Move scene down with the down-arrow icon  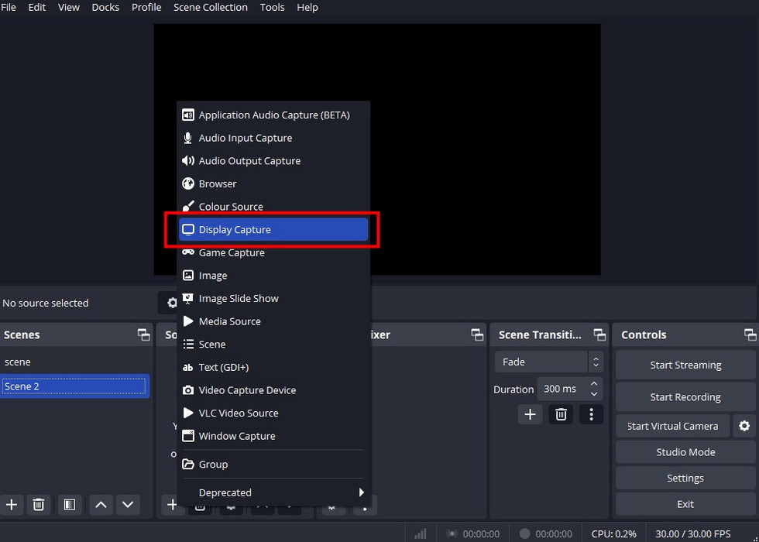pos(128,505)
